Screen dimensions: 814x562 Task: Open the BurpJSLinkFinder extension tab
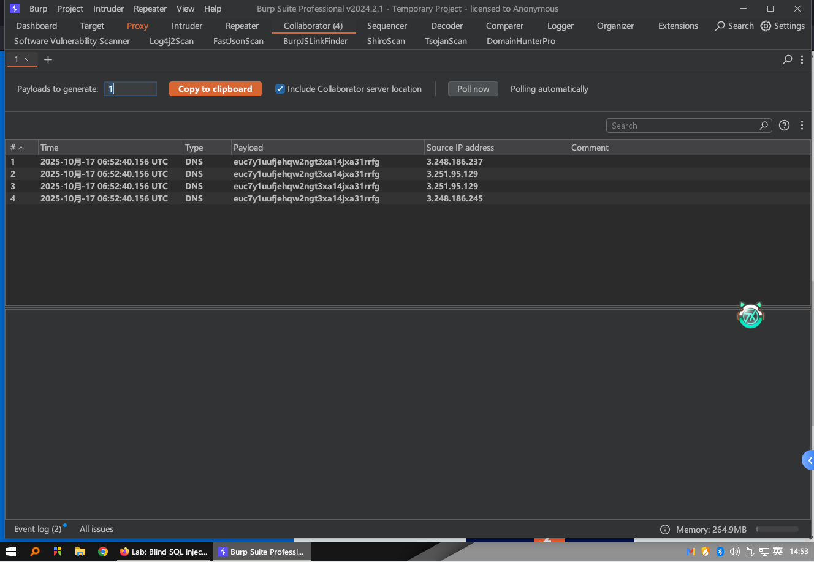(315, 41)
